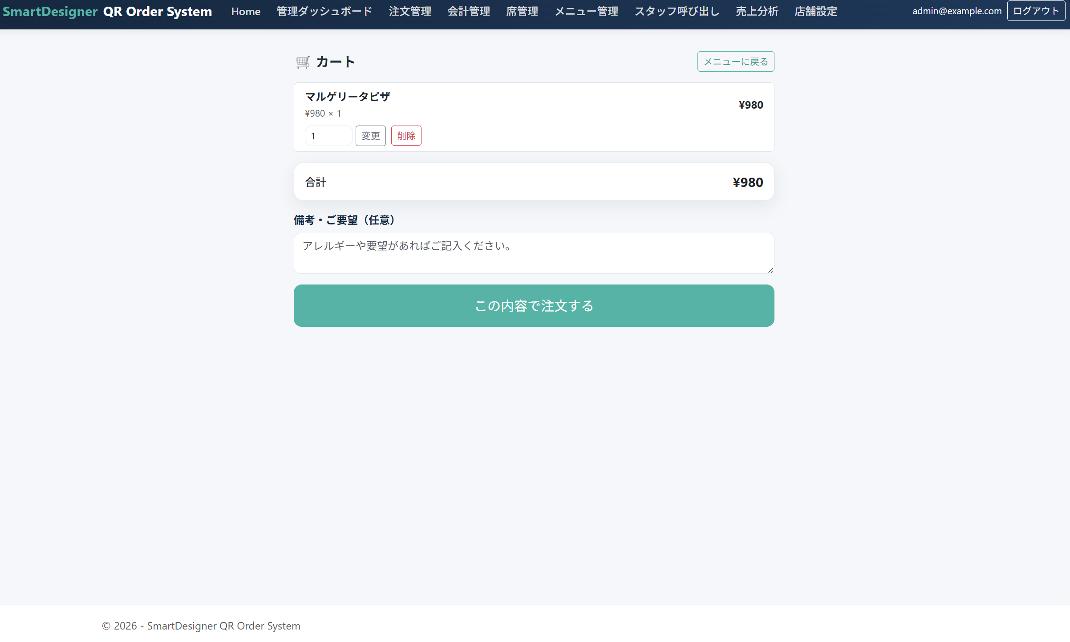Image resolution: width=1070 pixels, height=642 pixels.
Task: Submit with この内容で注文する button
Action: point(534,306)
